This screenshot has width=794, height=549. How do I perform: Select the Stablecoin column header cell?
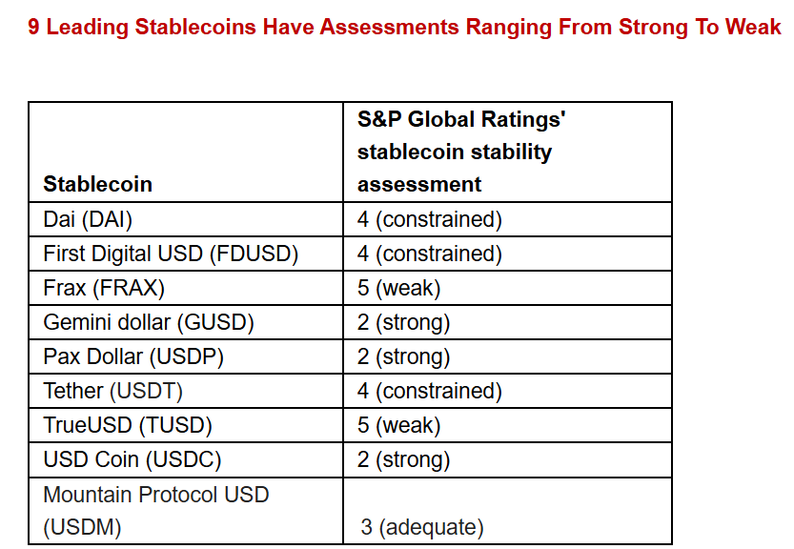click(97, 184)
